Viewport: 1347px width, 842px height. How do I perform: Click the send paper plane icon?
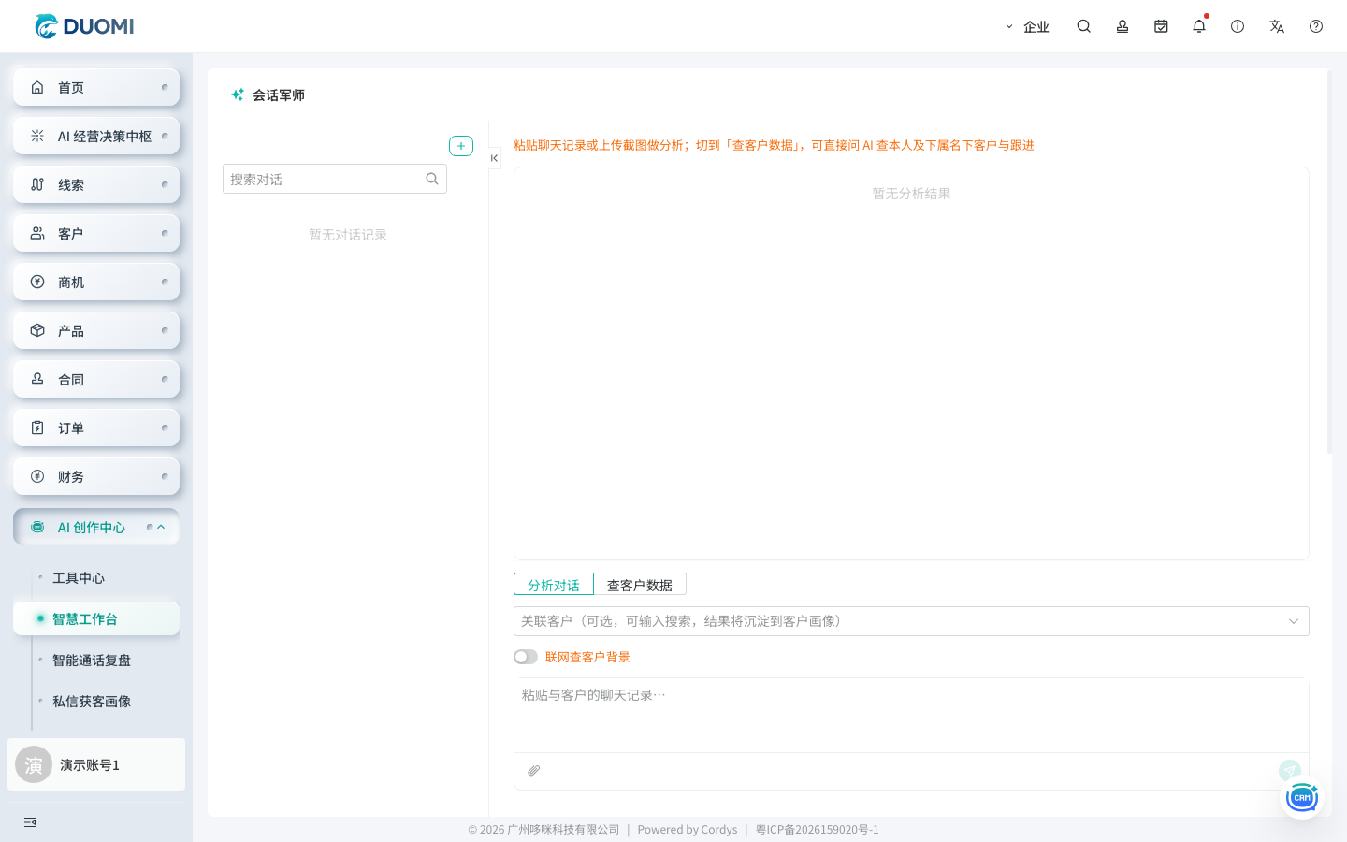(1290, 770)
